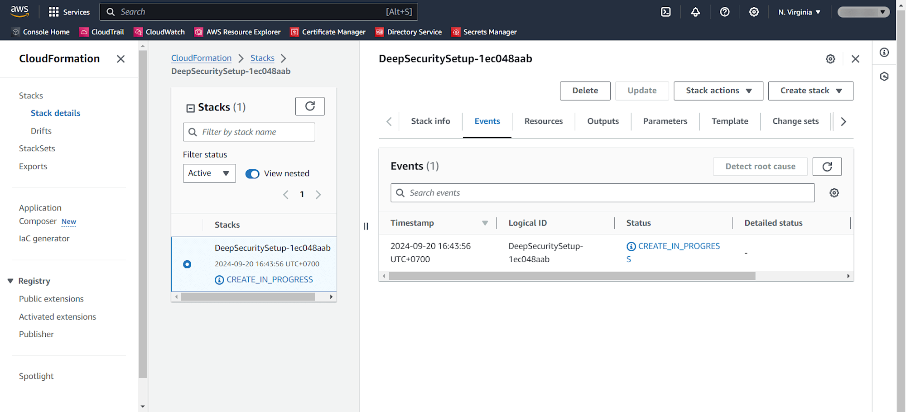Click Detect root cause button
Viewport: 906px width, 412px height.
click(x=760, y=167)
